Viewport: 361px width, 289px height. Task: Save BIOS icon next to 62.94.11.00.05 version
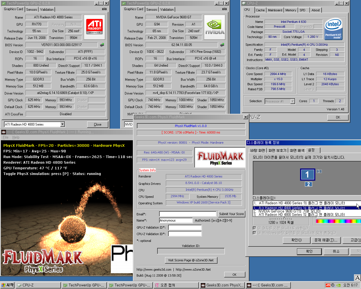(222, 45)
